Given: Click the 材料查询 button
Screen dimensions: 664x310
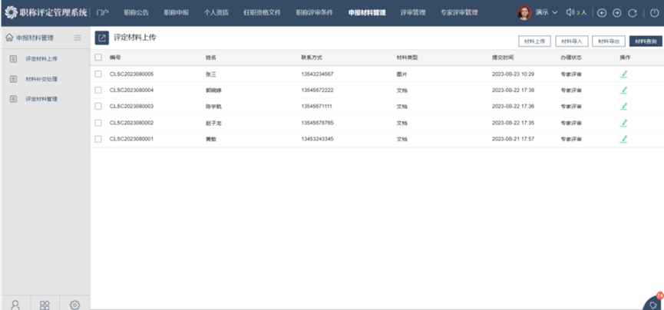Looking at the screenshot, I should click(645, 41).
